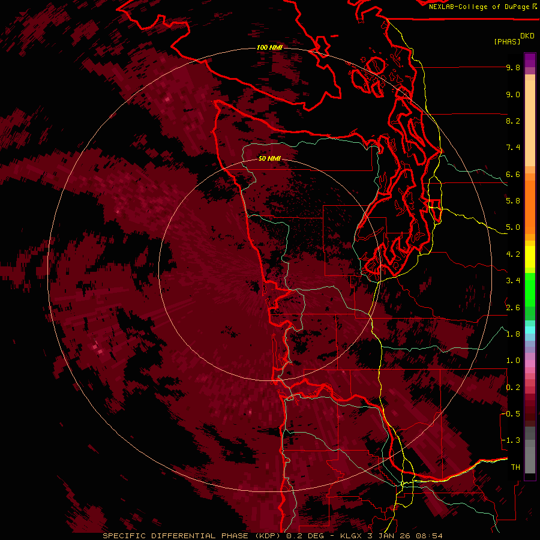Click the 8.2 scale value
The height and width of the screenshot is (540, 540).
(x=513, y=121)
